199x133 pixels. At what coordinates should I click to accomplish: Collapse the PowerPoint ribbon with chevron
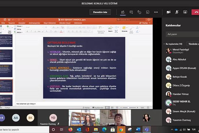[150, 23]
